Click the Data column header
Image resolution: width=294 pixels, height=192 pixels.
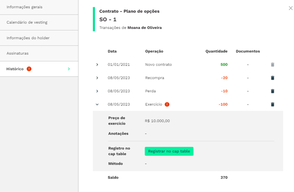point(112,51)
